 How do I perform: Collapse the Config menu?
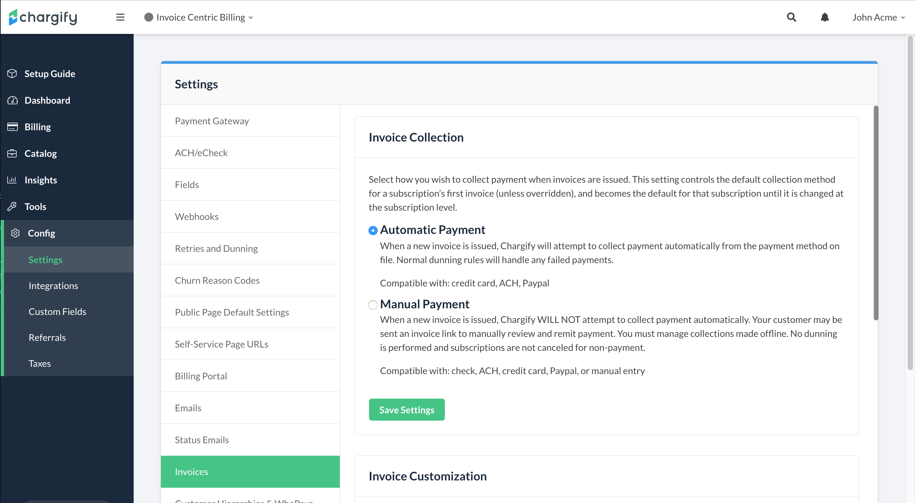68,233
